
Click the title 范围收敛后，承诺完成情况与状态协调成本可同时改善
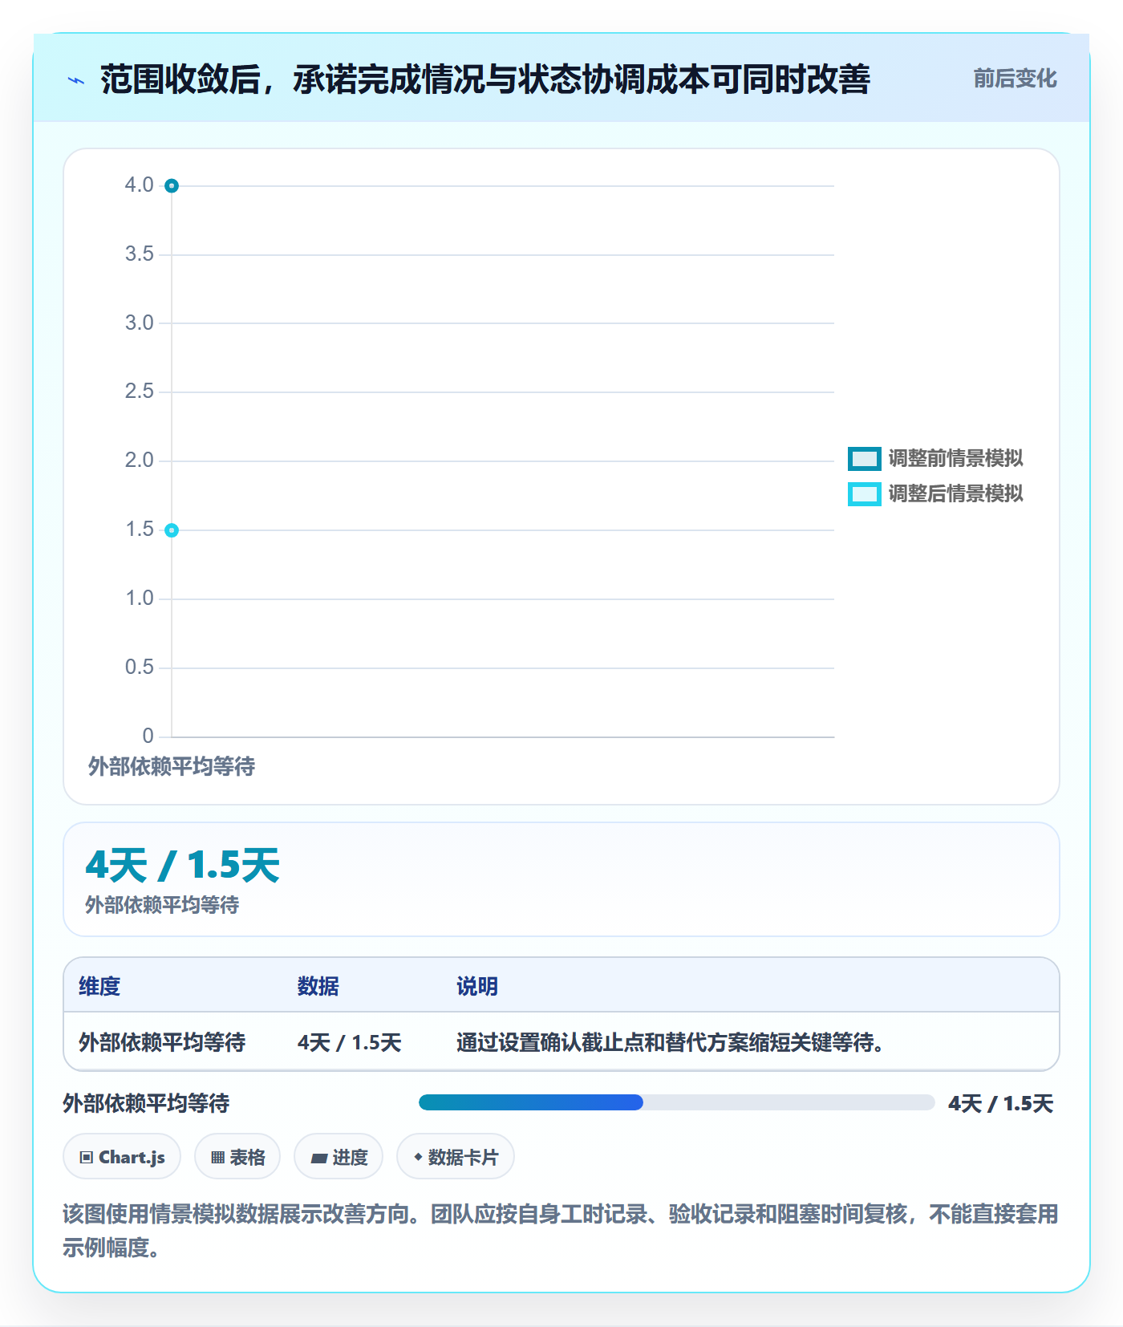click(x=485, y=79)
